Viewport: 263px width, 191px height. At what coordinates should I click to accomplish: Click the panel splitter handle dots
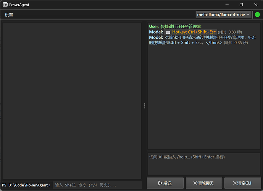coord(145,106)
